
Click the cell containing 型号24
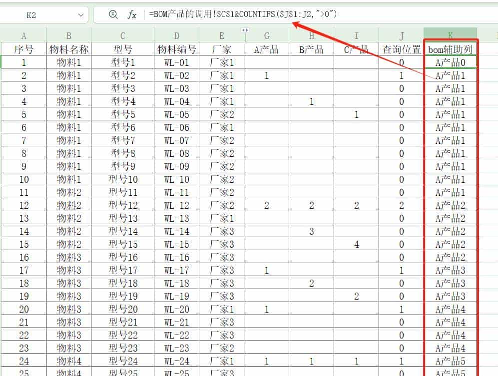pyautogui.click(x=122, y=360)
